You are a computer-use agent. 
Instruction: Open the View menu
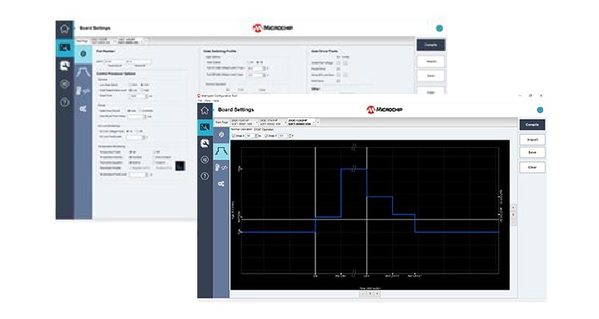(208, 100)
